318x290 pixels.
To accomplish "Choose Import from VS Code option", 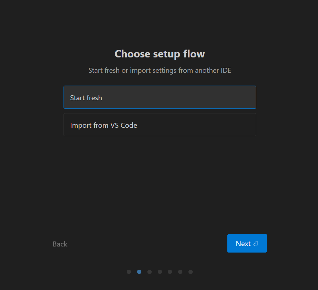I will (x=160, y=125).
